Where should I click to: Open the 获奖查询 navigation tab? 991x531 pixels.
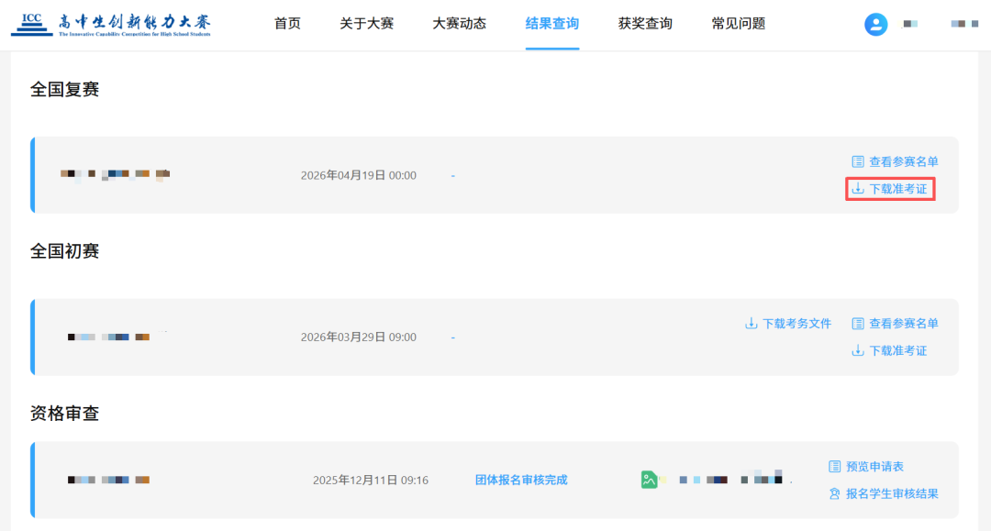pyautogui.click(x=645, y=24)
